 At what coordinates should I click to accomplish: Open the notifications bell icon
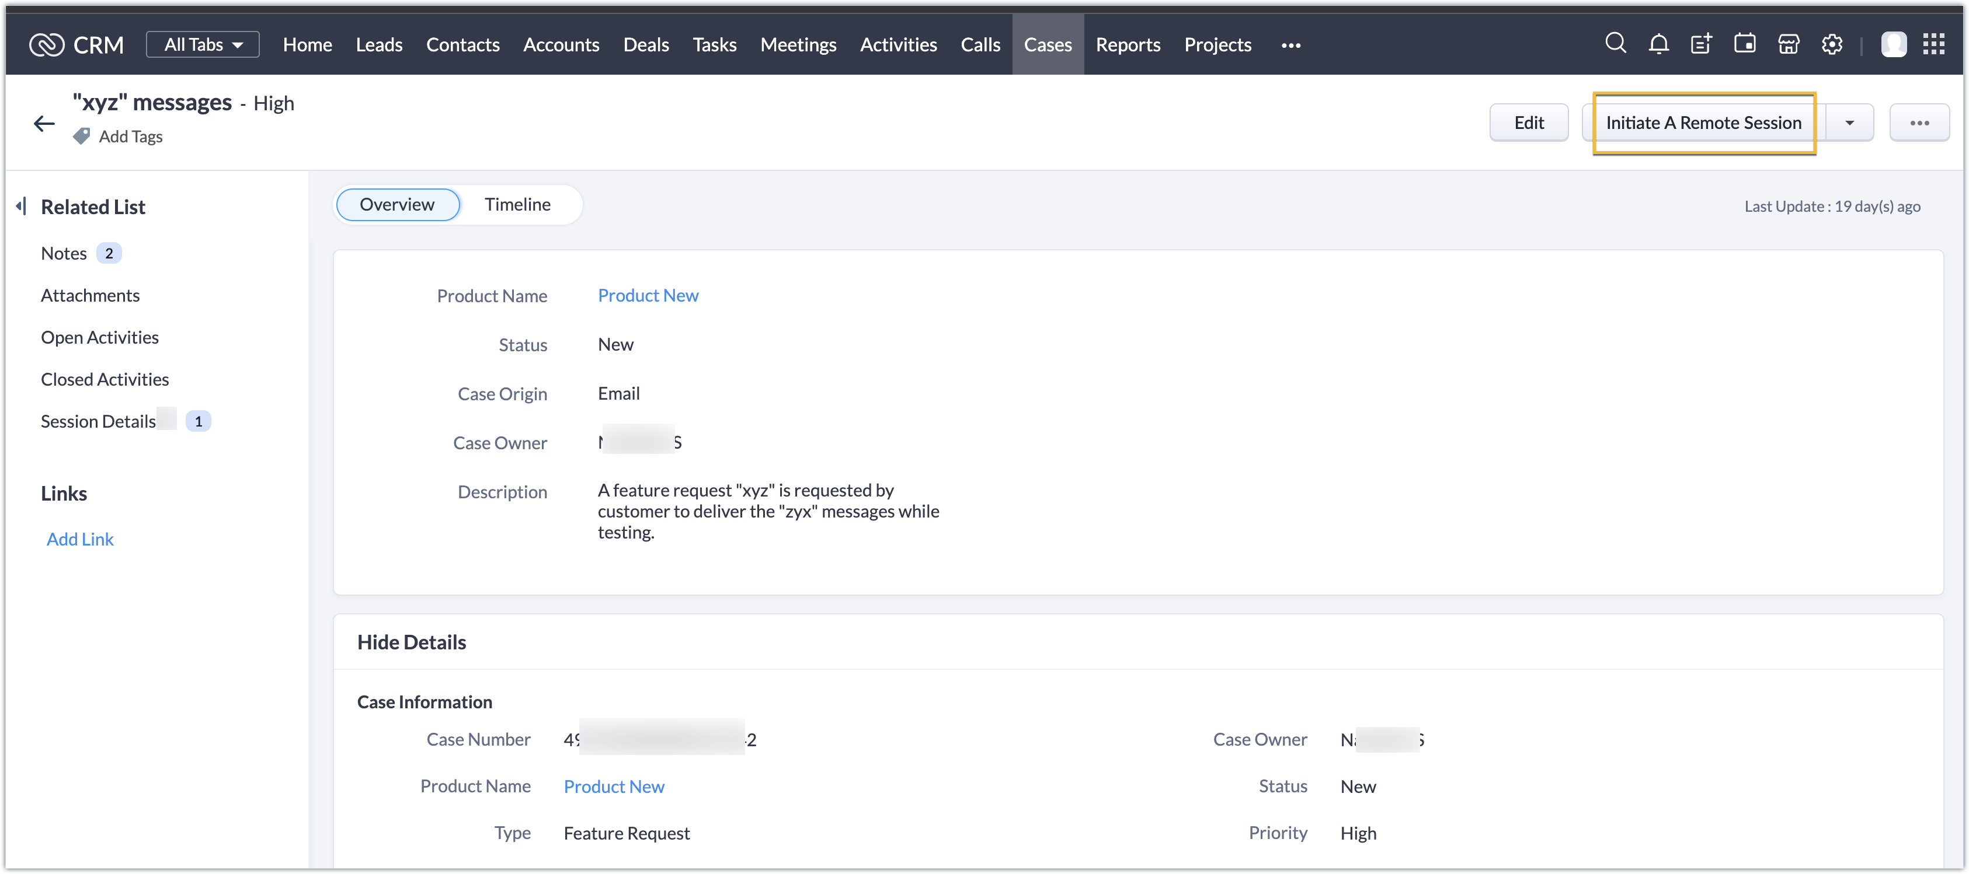(1658, 44)
